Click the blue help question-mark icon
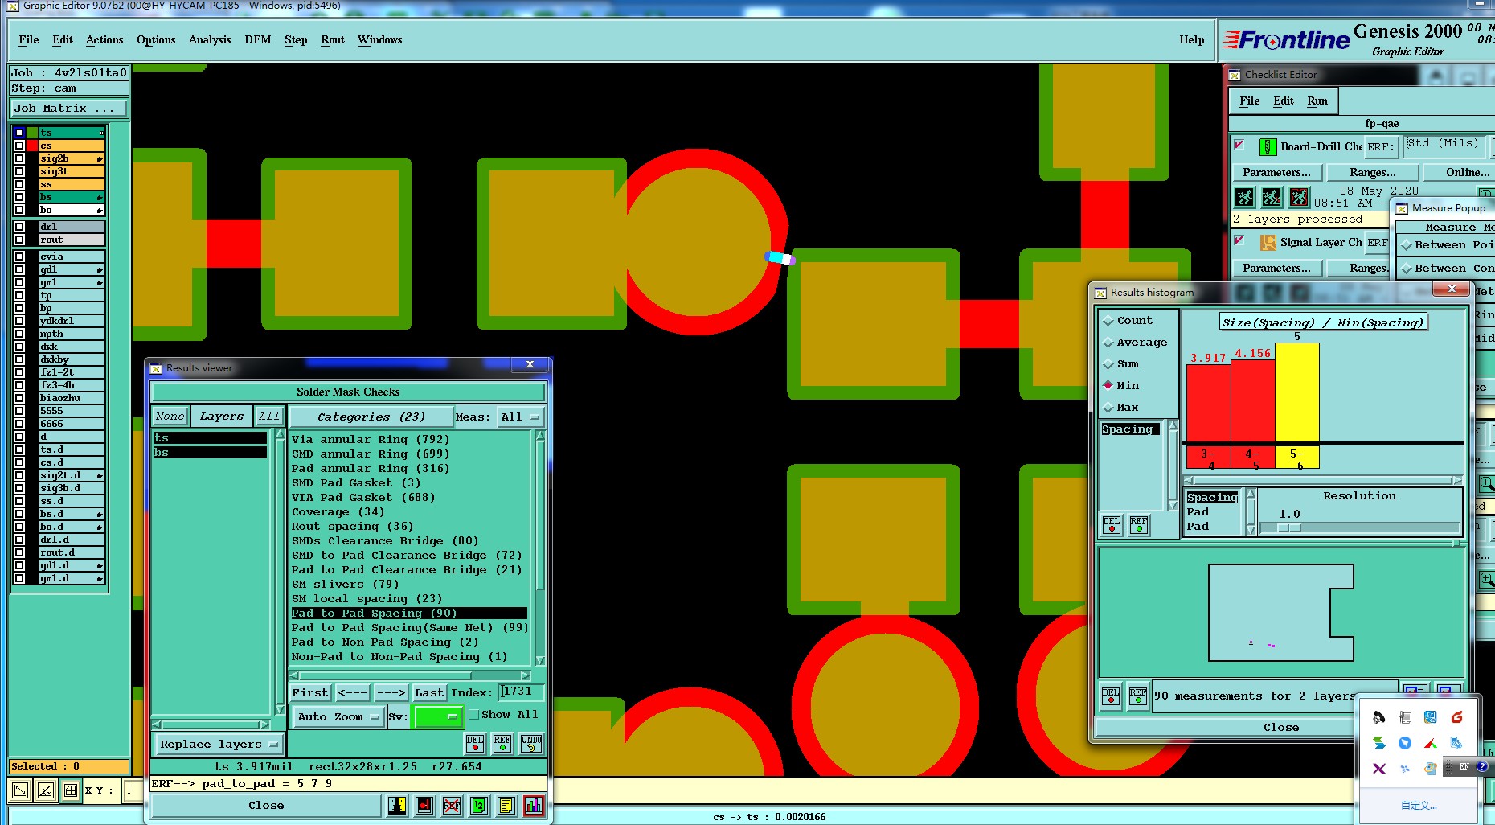The image size is (1495, 825). 1482,767
